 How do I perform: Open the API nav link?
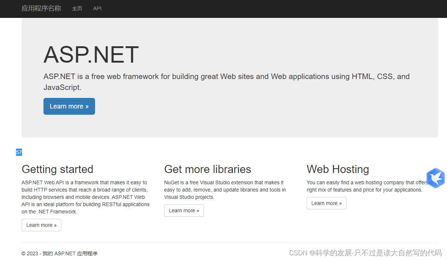pos(97,8)
